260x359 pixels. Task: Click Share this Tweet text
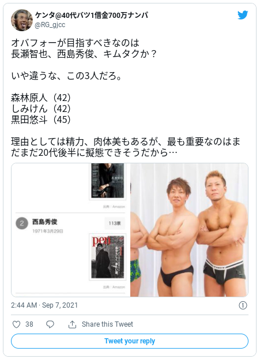(107, 324)
